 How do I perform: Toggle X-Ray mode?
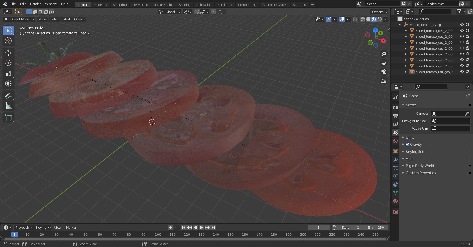click(x=355, y=19)
